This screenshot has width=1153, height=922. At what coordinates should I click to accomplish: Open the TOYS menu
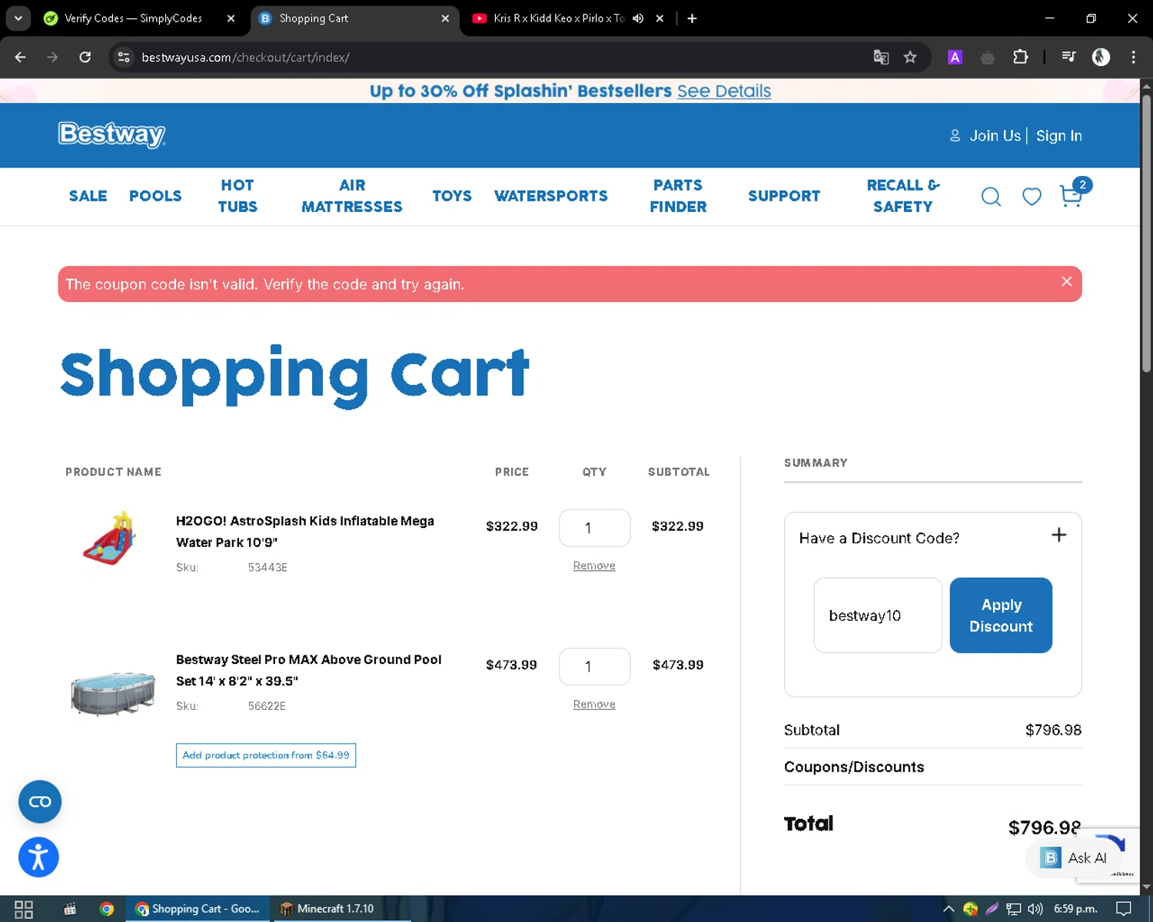[452, 196]
